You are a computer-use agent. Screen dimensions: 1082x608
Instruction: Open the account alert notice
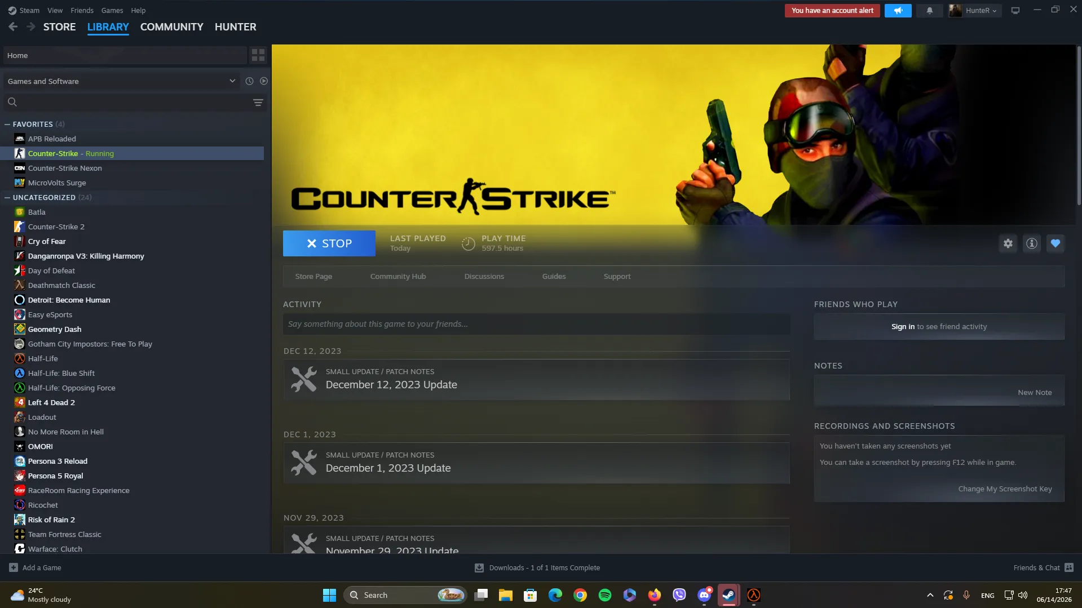click(x=832, y=10)
